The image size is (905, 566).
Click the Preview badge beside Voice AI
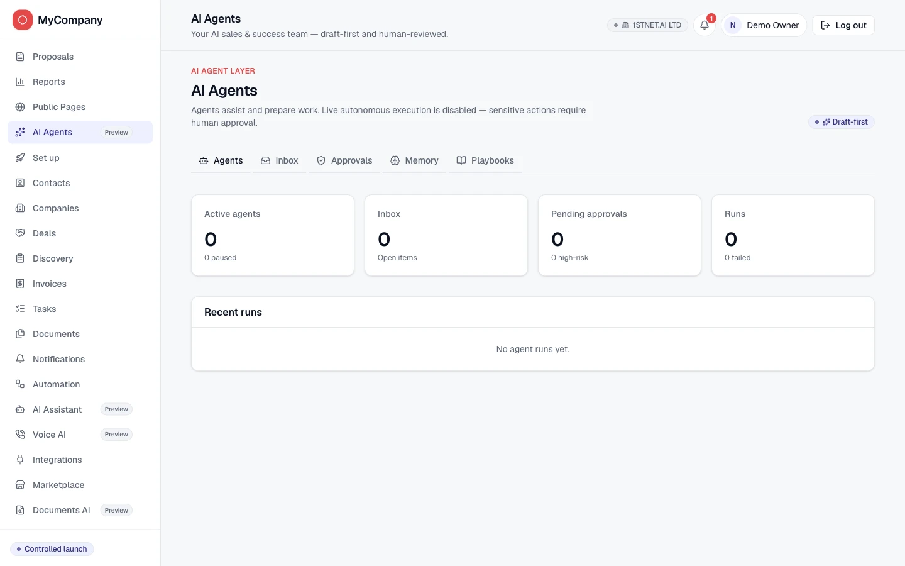point(116,435)
